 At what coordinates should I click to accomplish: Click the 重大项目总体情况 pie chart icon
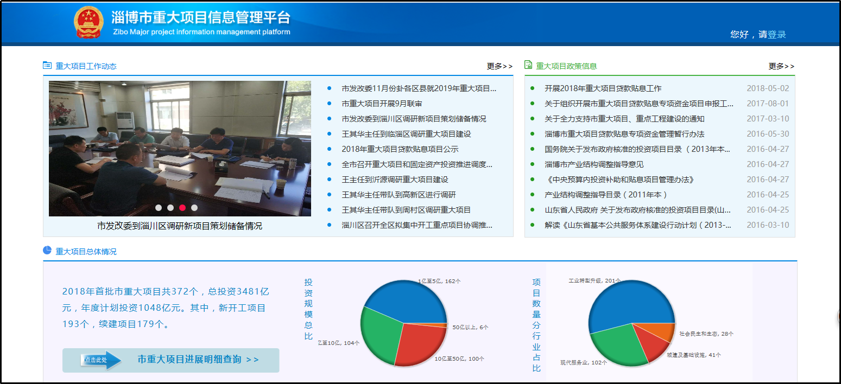pos(47,250)
